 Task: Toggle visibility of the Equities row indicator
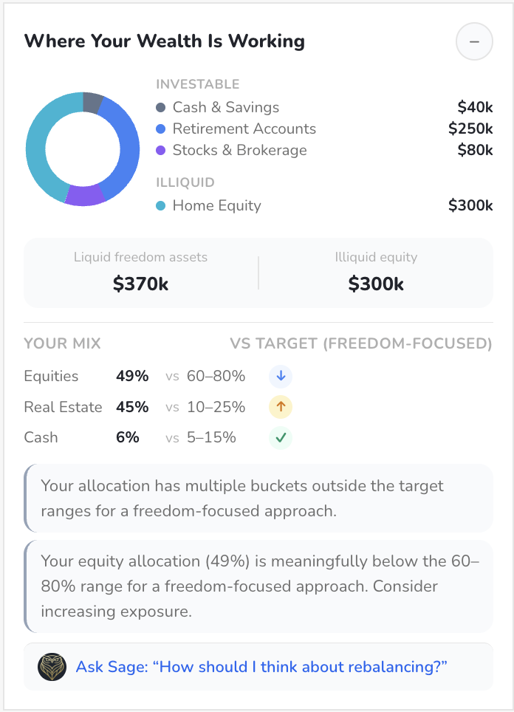click(281, 376)
